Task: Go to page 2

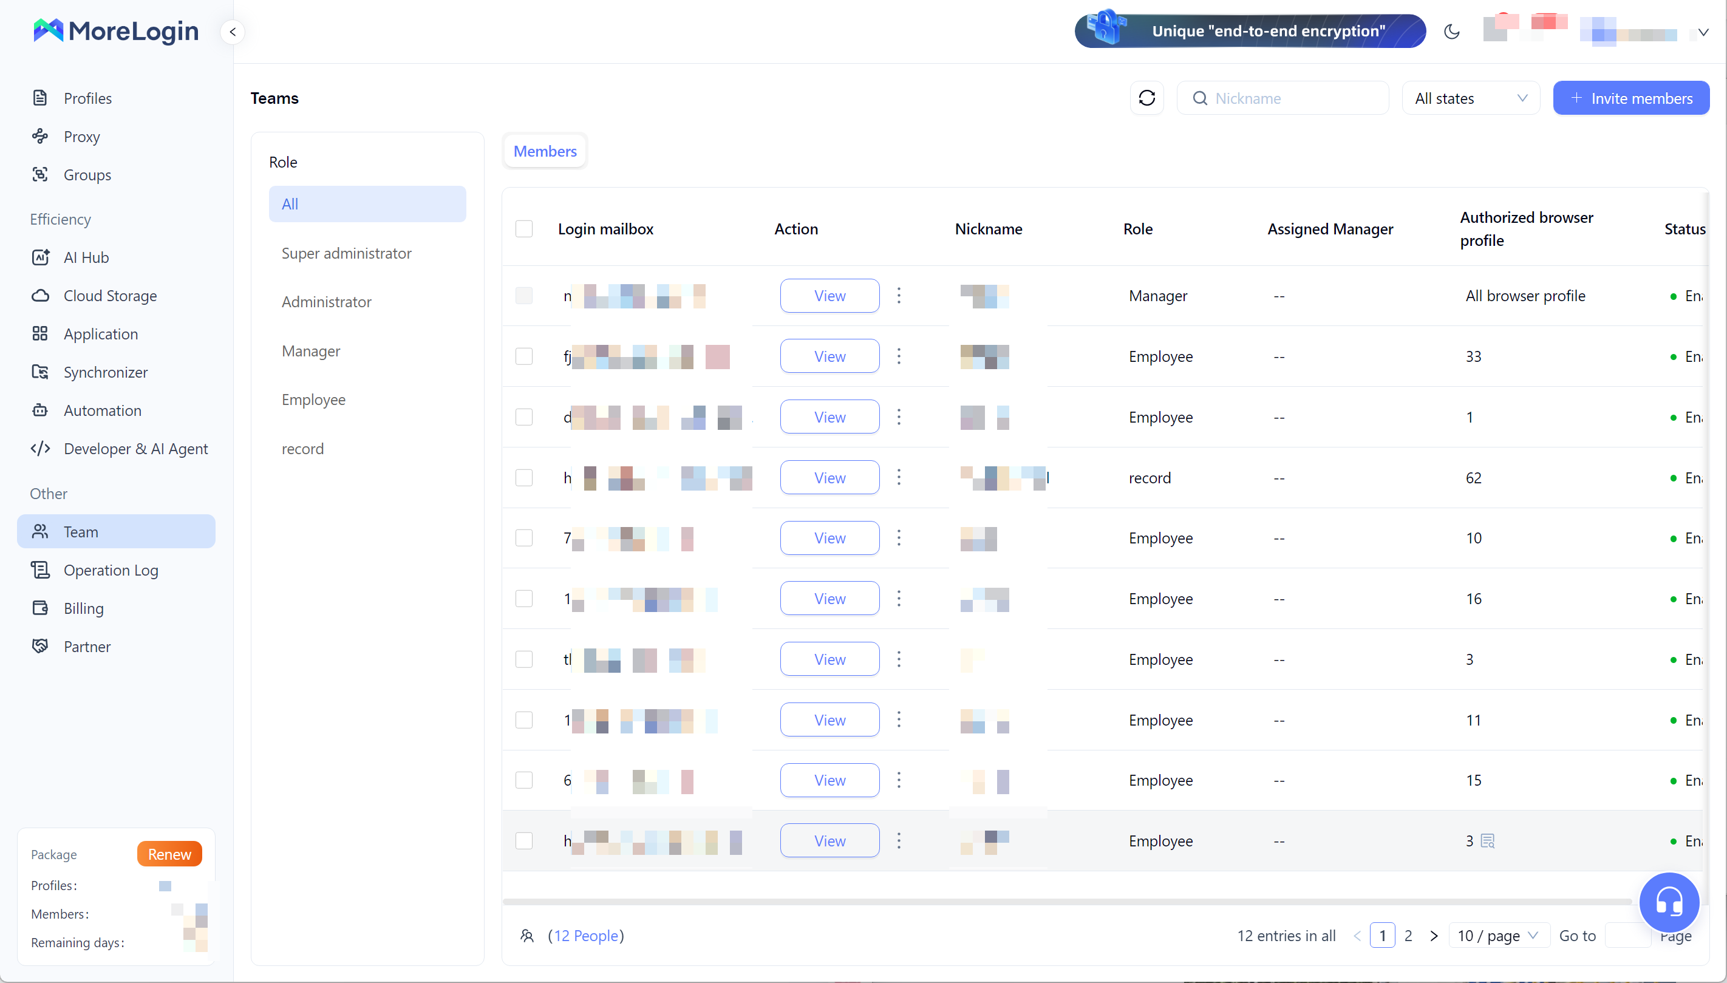Action: pyautogui.click(x=1408, y=935)
